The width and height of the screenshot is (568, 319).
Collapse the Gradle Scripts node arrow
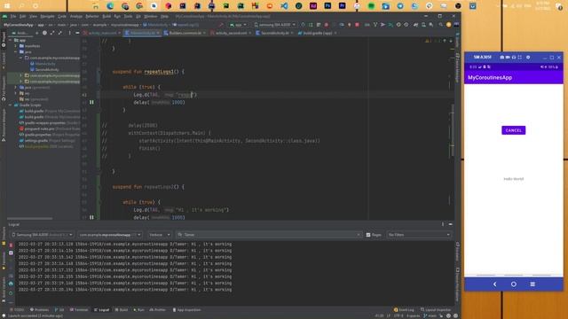(x=11, y=105)
